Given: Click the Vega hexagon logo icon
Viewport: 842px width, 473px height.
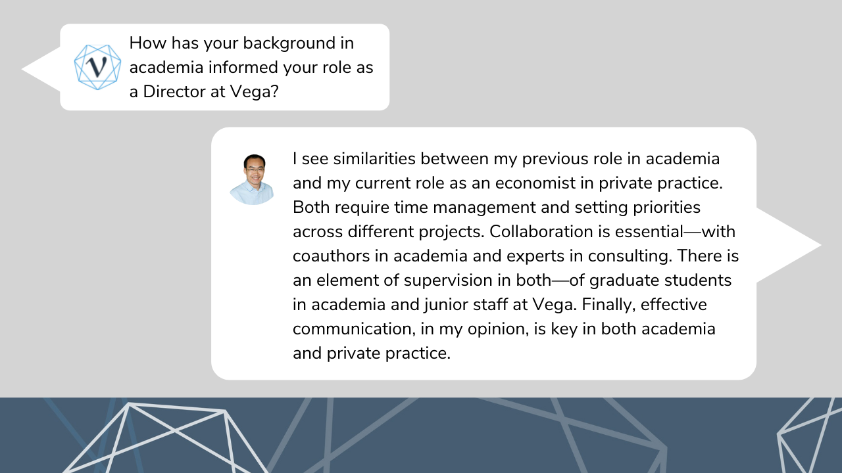Looking at the screenshot, I should tap(97, 67).
